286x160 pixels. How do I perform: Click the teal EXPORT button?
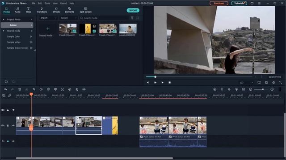[x=133, y=10]
